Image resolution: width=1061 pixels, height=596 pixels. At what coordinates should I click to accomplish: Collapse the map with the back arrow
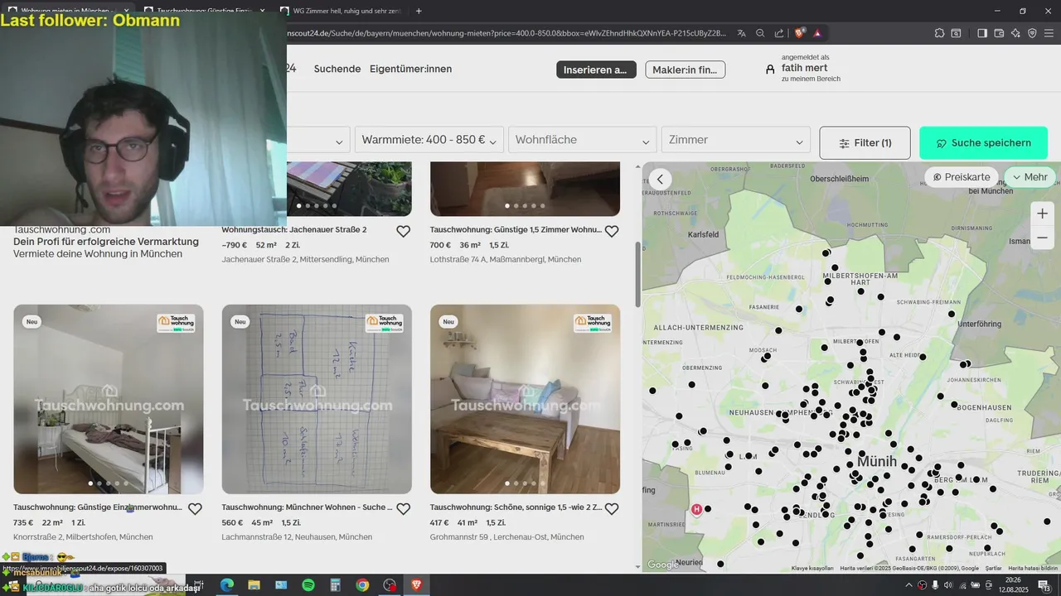point(660,179)
